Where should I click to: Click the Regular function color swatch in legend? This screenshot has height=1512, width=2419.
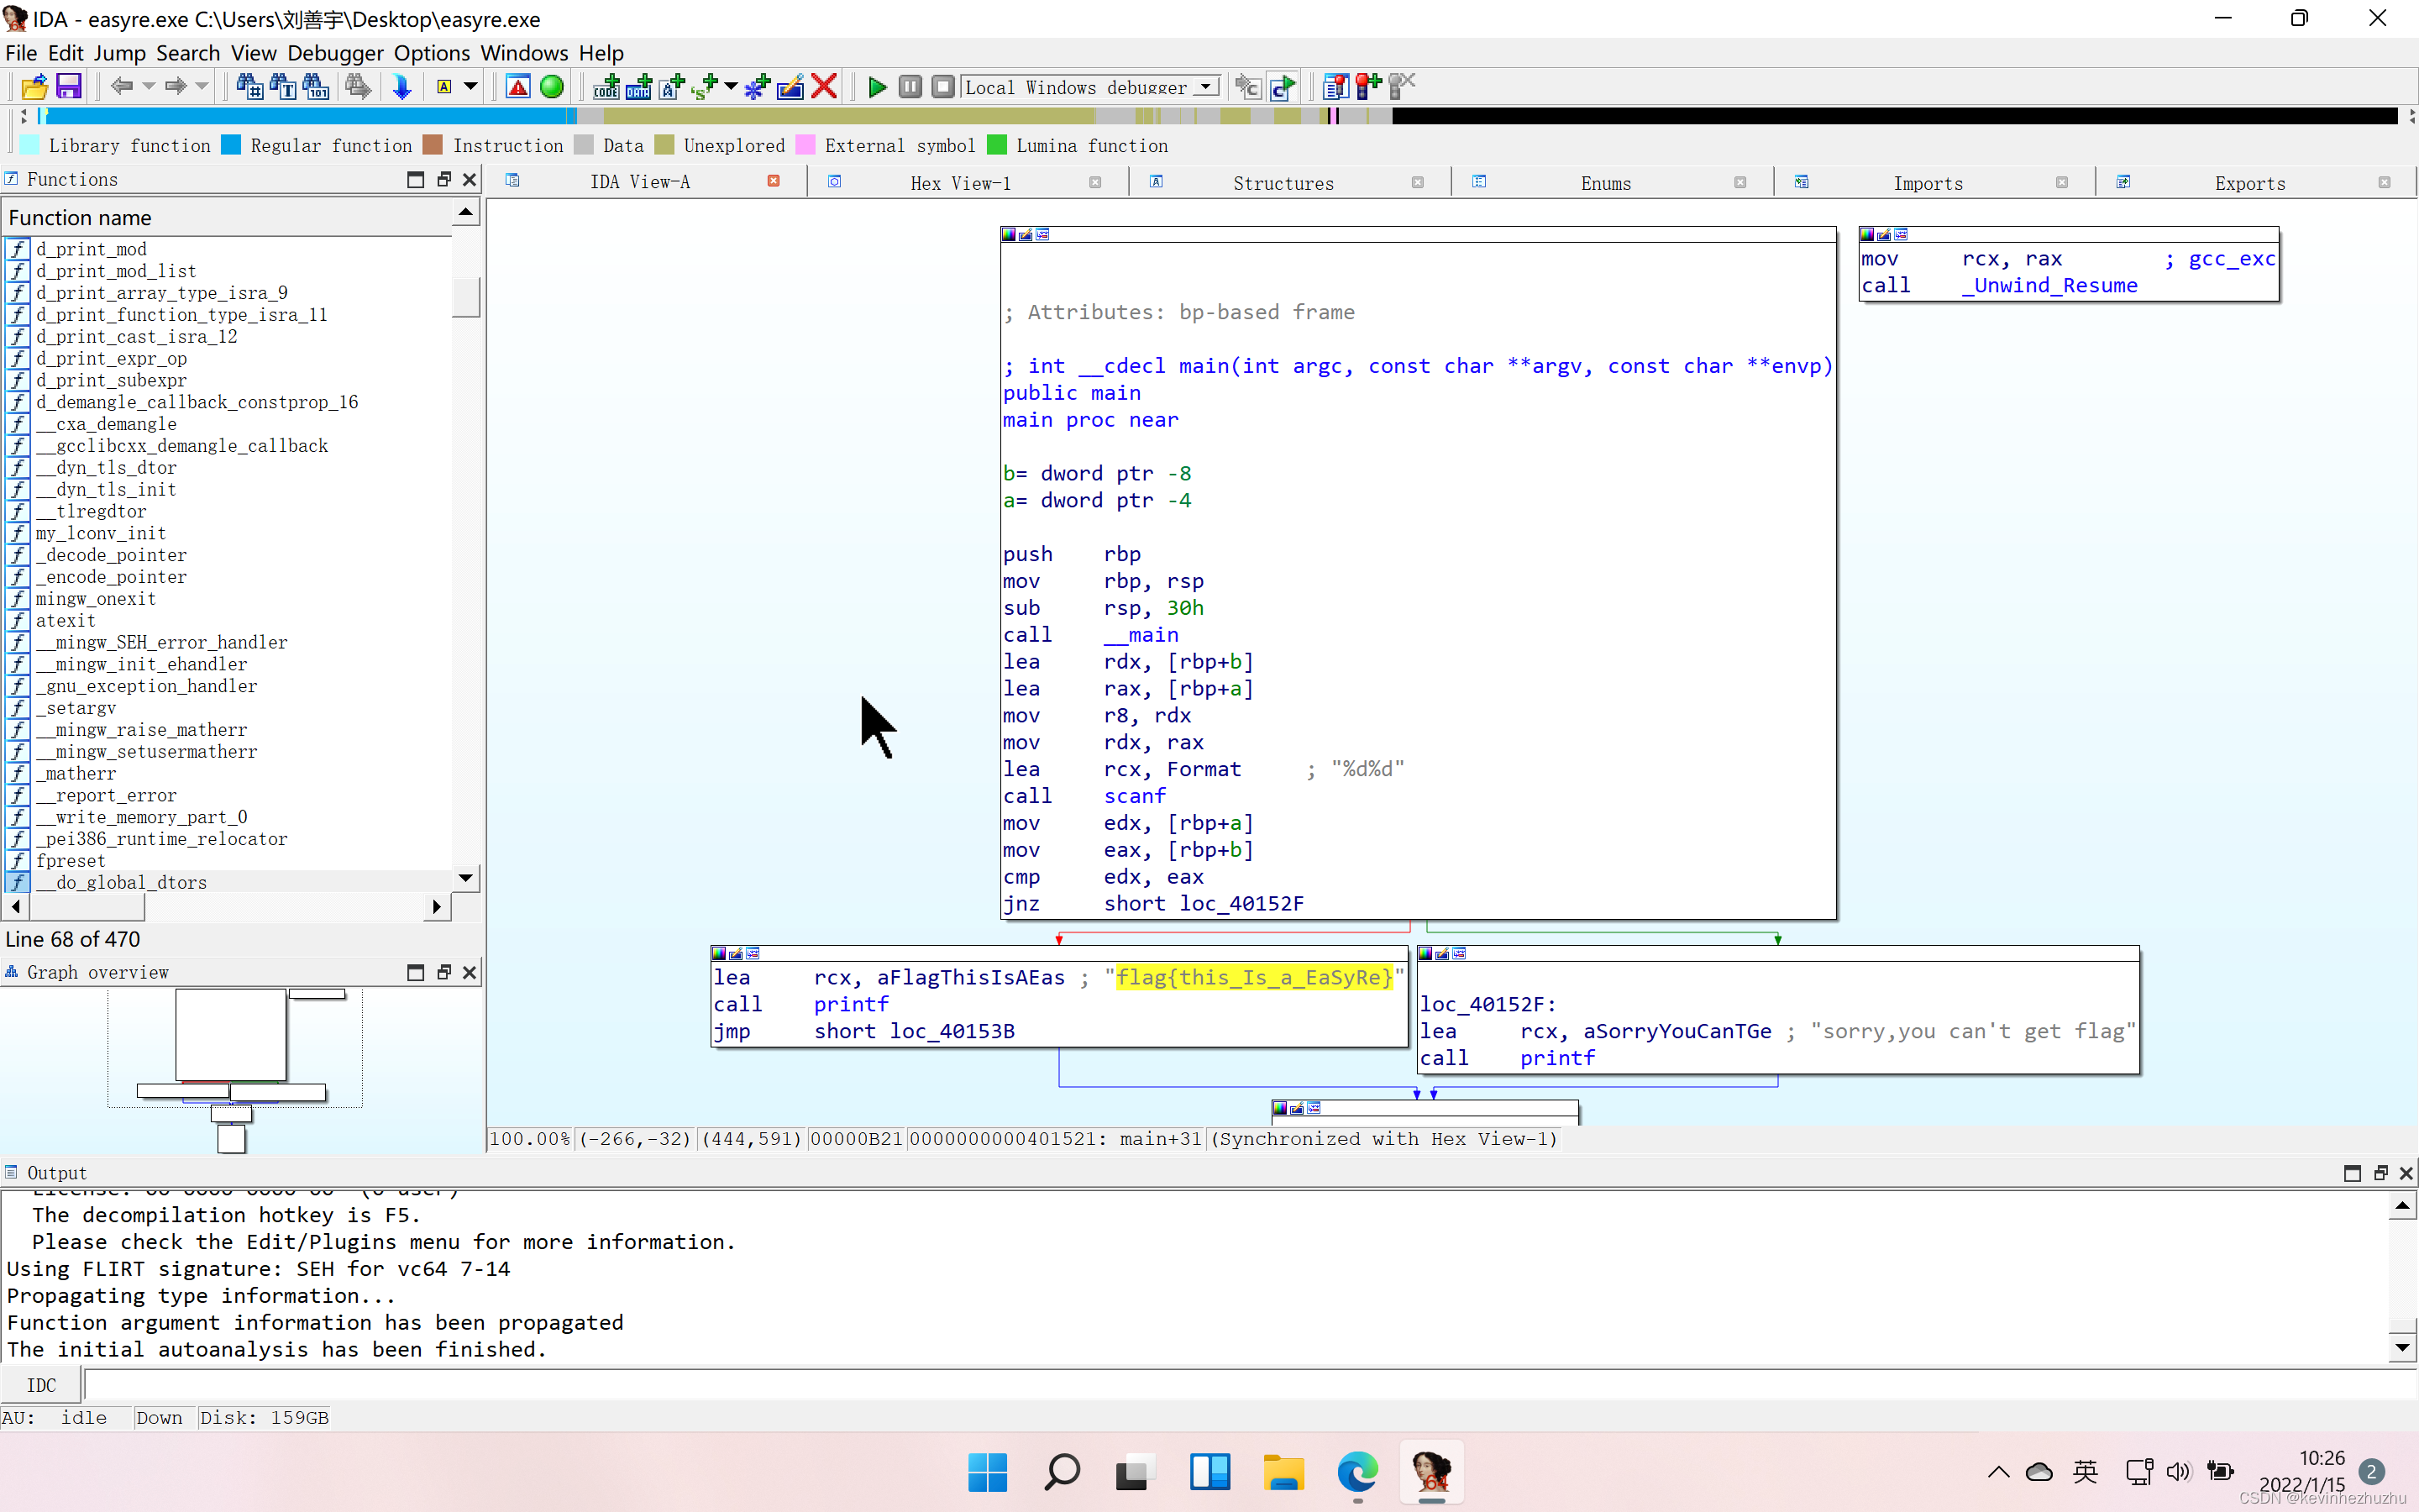click(x=231, y=146)
